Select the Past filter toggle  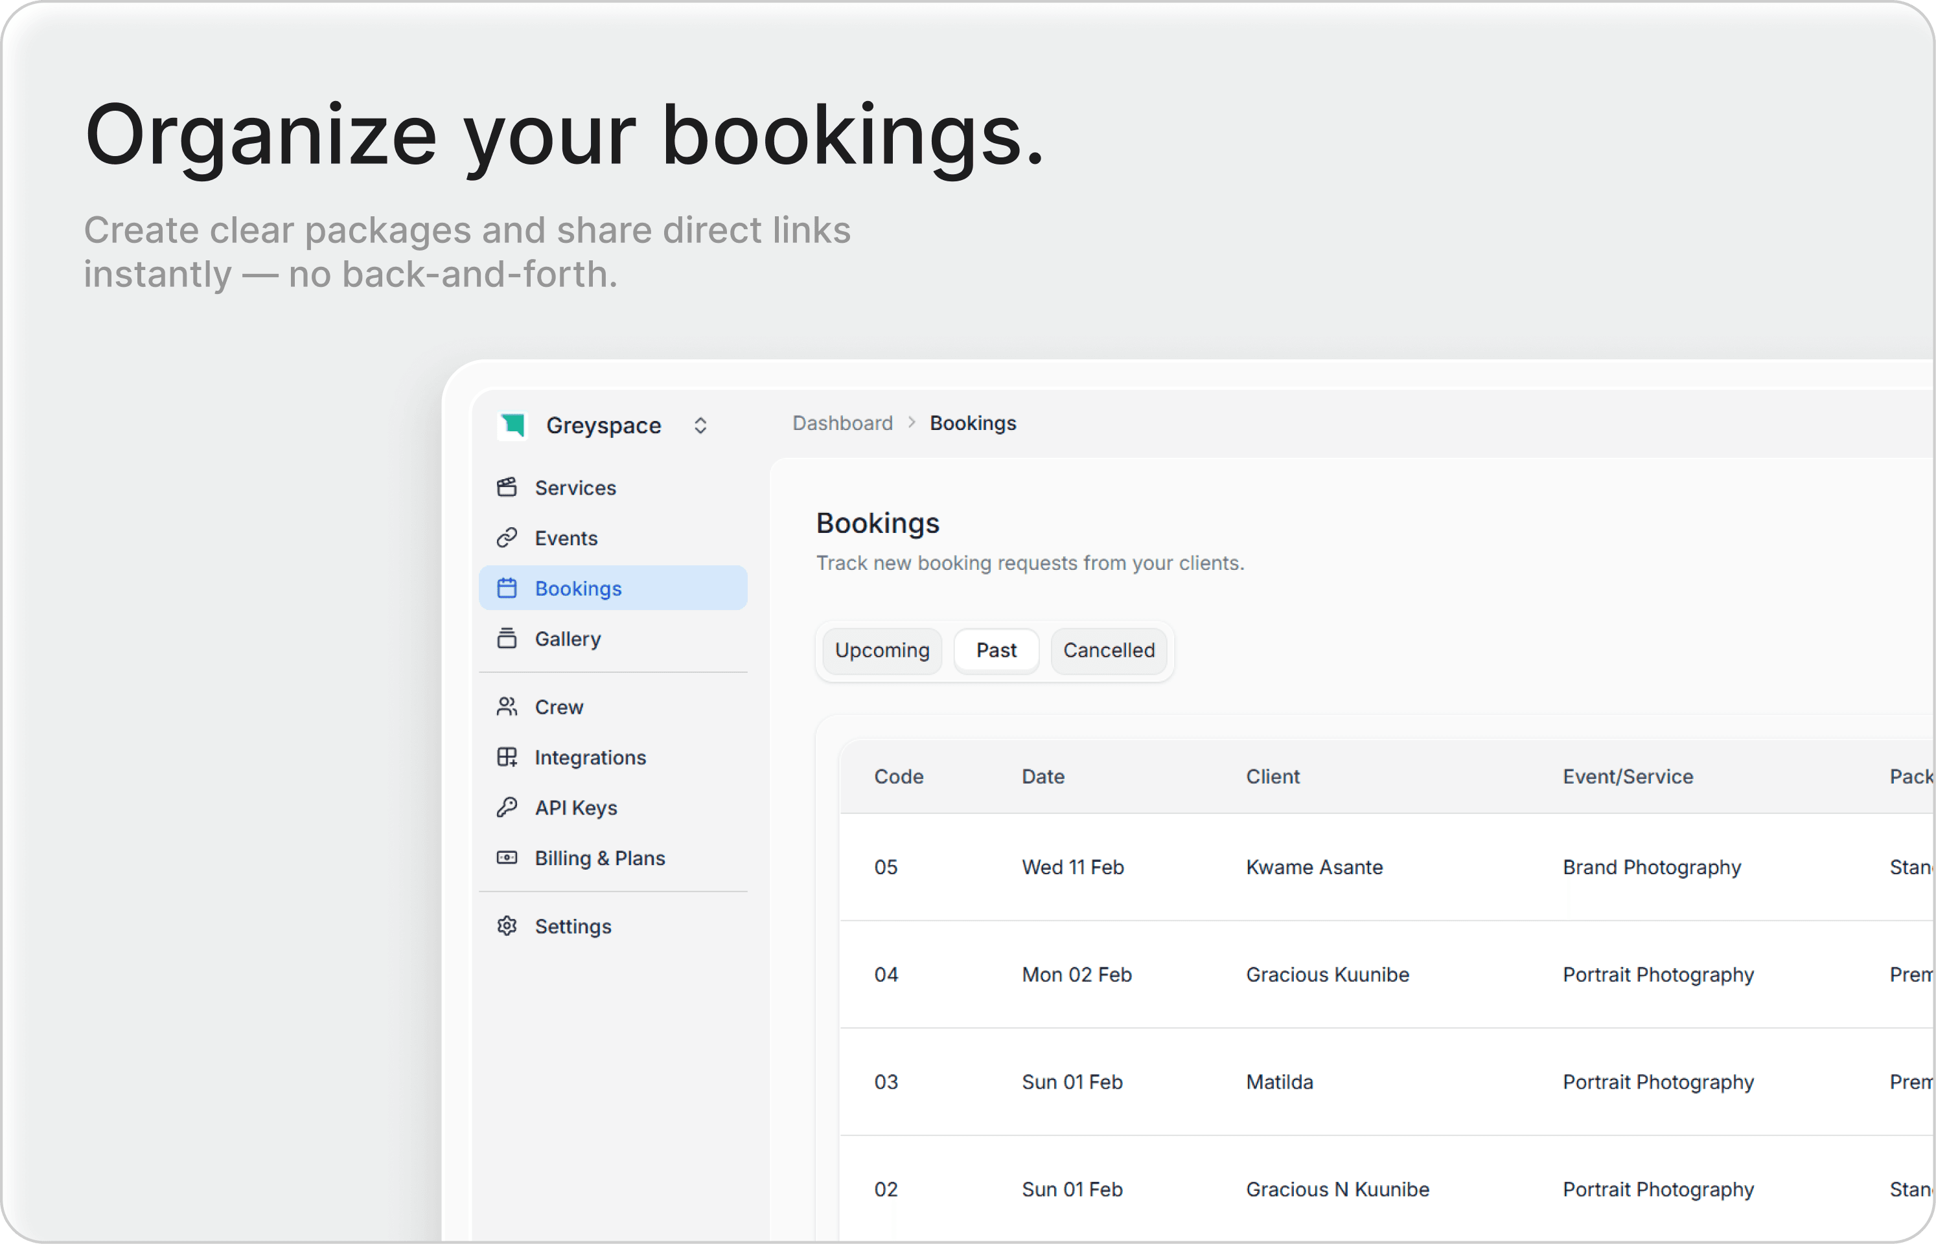tap(995, 650)
